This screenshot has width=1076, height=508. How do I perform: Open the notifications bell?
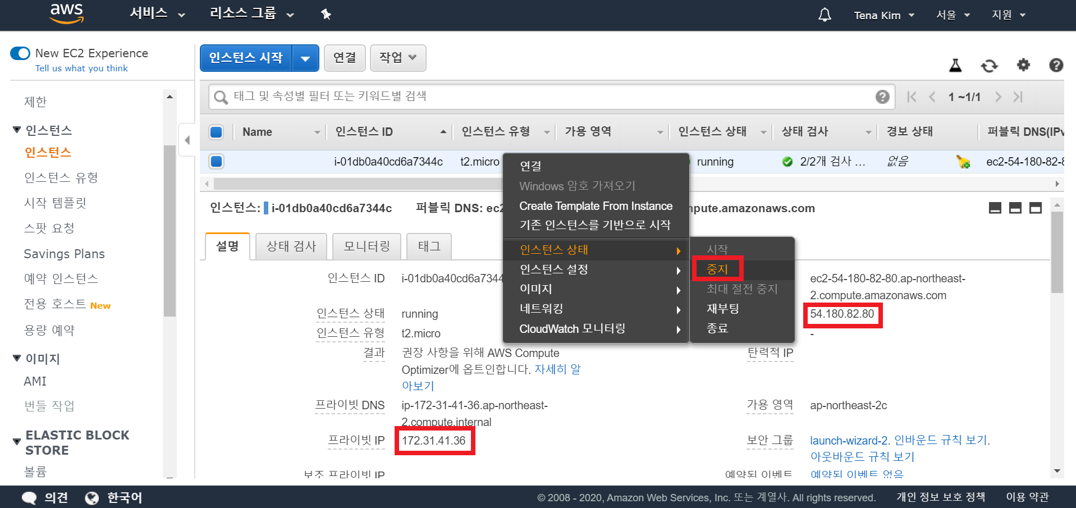click(825, 15)
